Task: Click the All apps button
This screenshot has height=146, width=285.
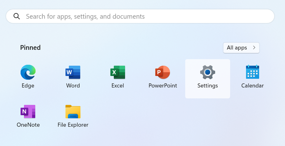Action: (x=241, y=48)
